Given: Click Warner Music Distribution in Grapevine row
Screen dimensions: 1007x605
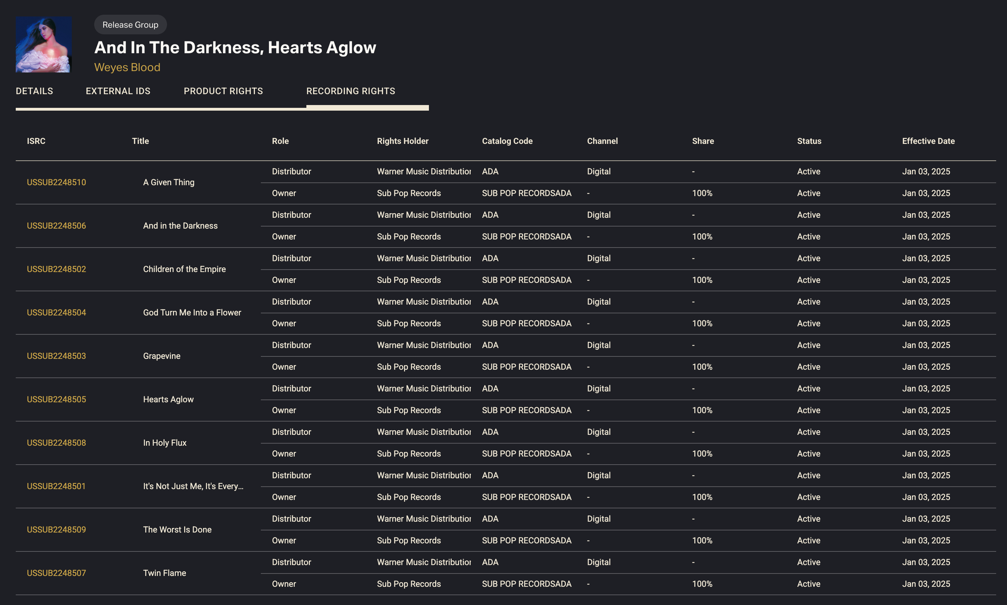Looking at the screenshot, I should point(424,345).
